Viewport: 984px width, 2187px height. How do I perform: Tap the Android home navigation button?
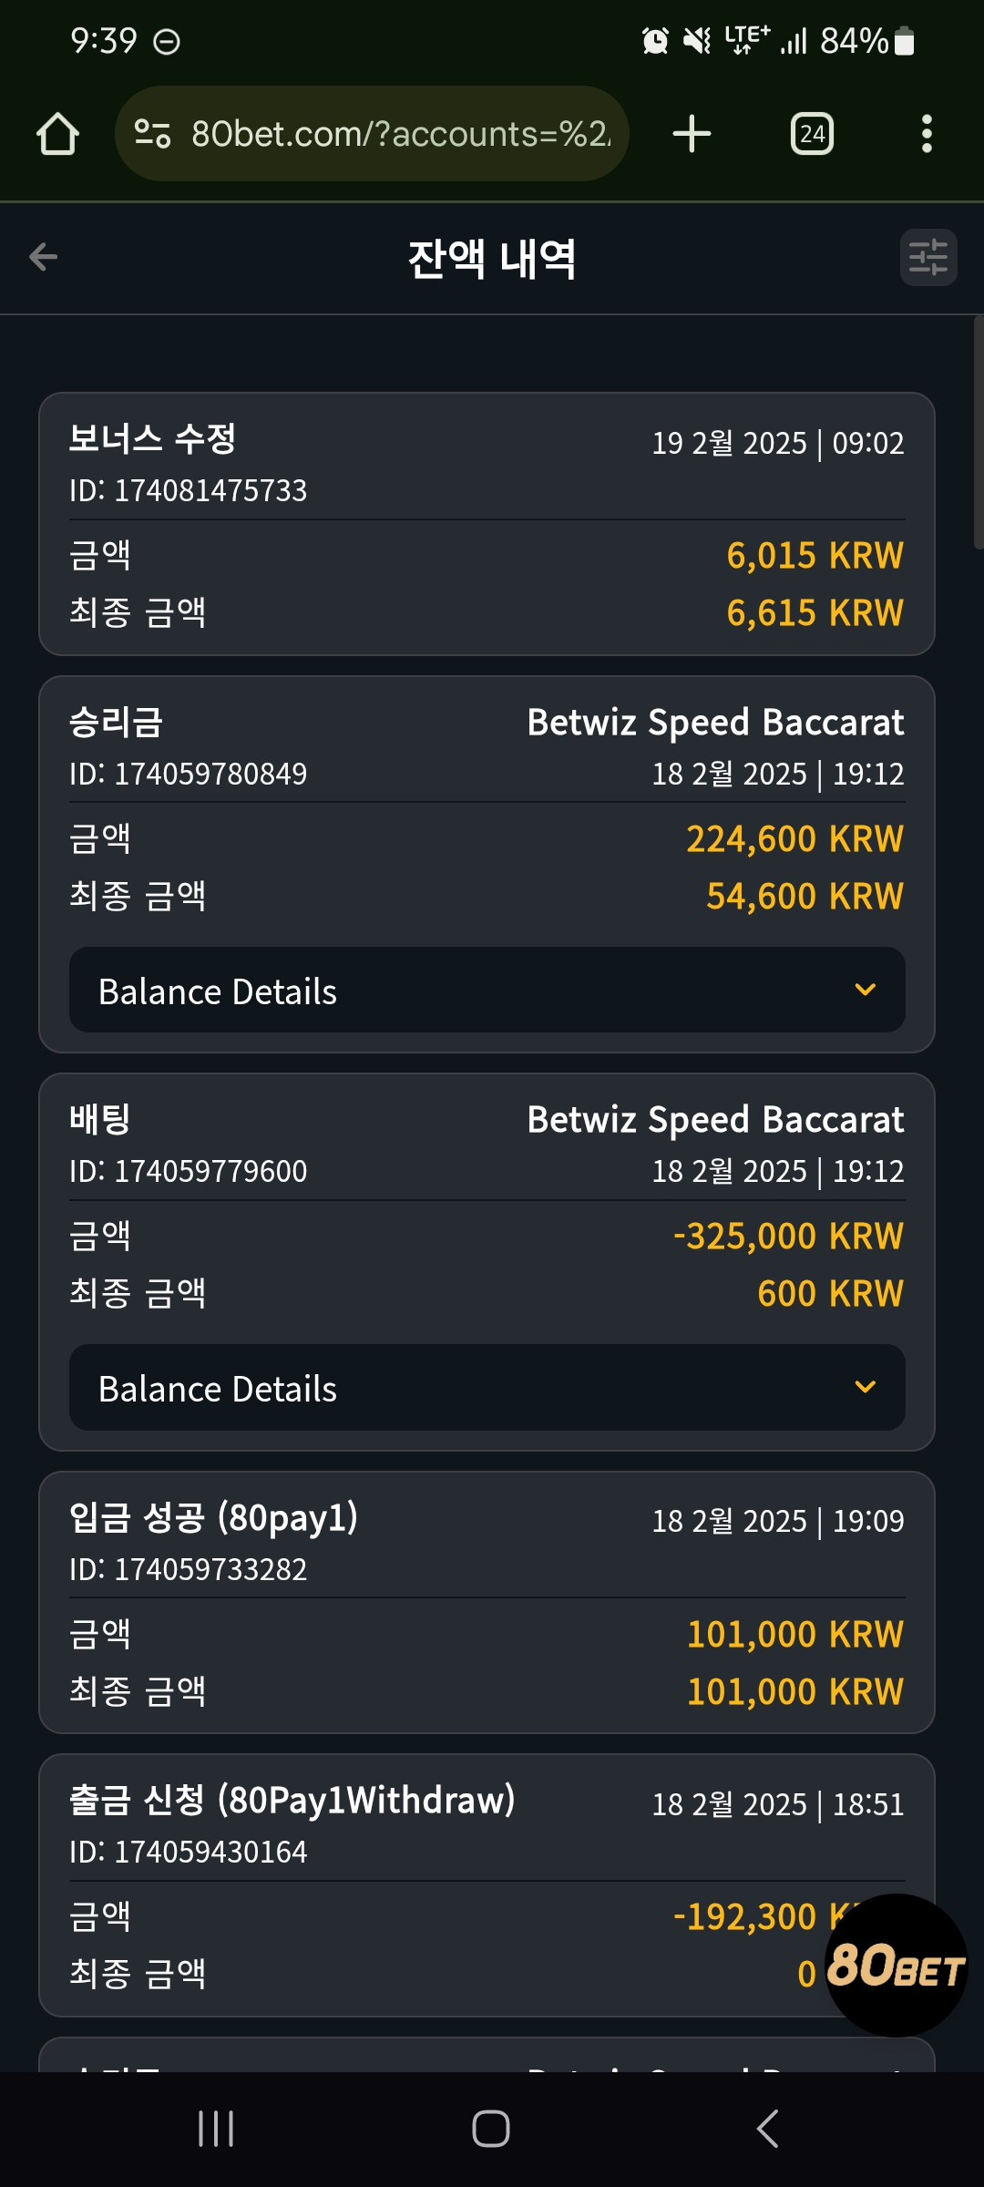pyautogui.click(x=491, y=2129)
